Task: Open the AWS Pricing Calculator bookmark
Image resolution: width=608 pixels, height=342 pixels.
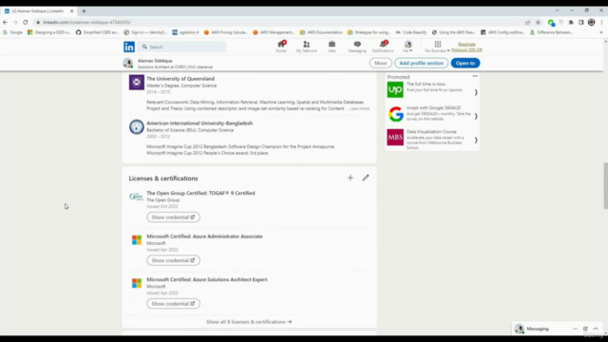Action: click(225, 32)
